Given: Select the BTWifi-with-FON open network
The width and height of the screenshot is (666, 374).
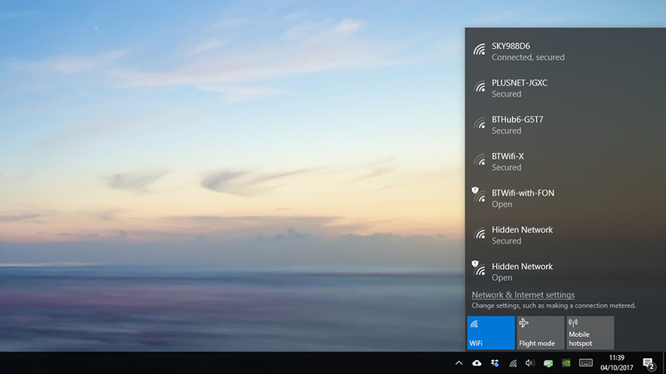Looking at the screenshot, I should click(x=565, y=199).
